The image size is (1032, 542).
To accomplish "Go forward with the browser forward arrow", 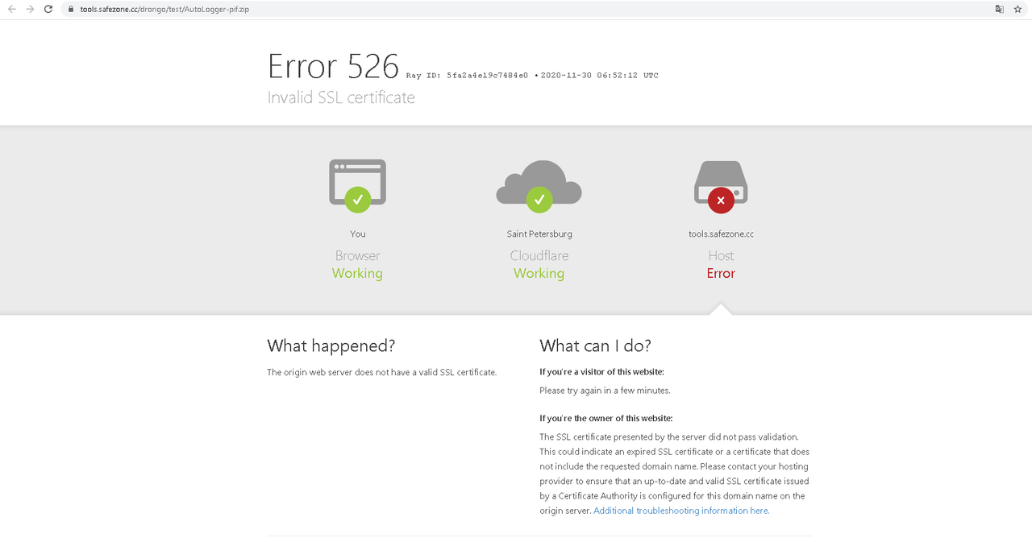I will (x=30, y=9).
